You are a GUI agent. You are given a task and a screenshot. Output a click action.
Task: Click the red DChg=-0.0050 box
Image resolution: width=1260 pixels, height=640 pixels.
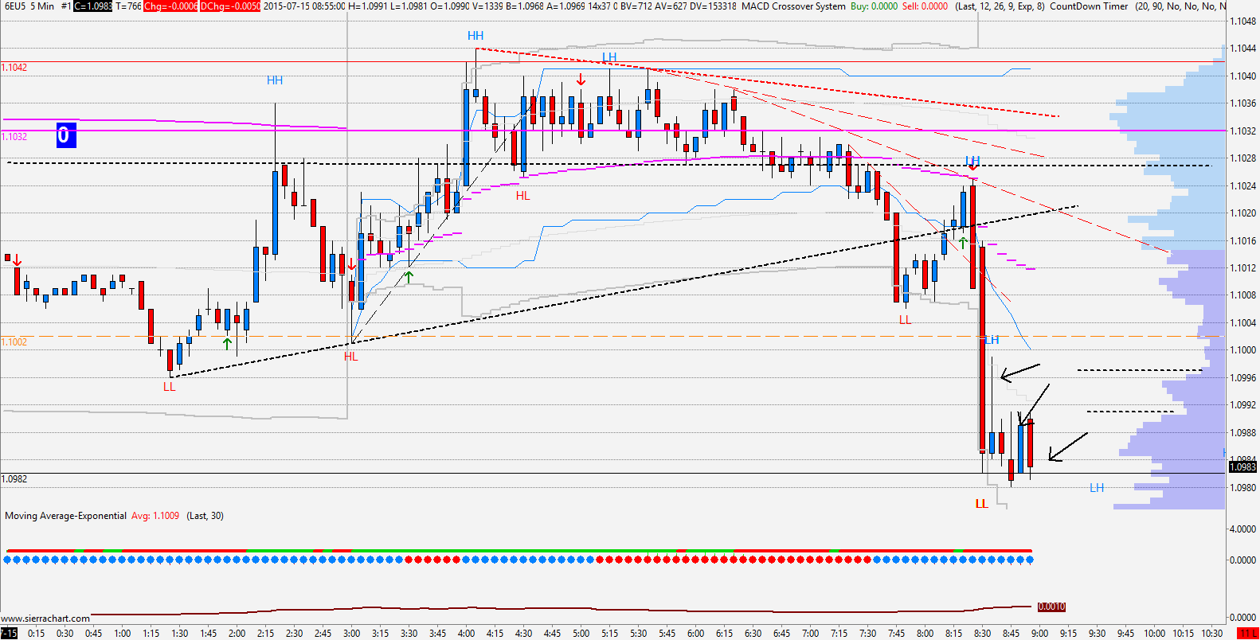tap(230, 6)
